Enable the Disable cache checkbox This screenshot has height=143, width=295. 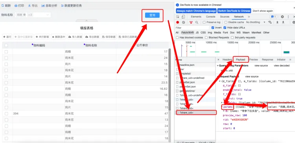tap(226, 22)
